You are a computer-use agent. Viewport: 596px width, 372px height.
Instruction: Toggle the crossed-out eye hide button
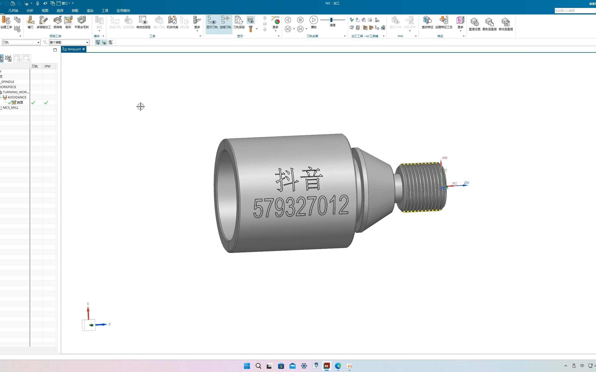tap(110, 42)
